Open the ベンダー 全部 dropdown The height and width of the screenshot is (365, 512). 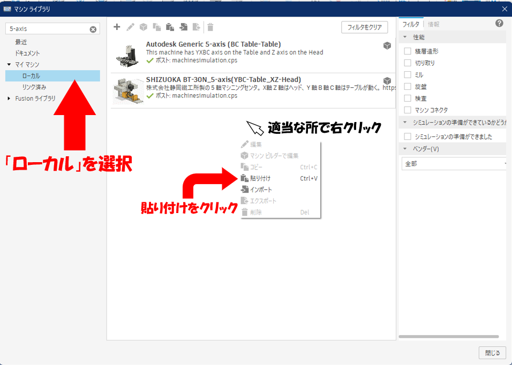coord(453,163)
